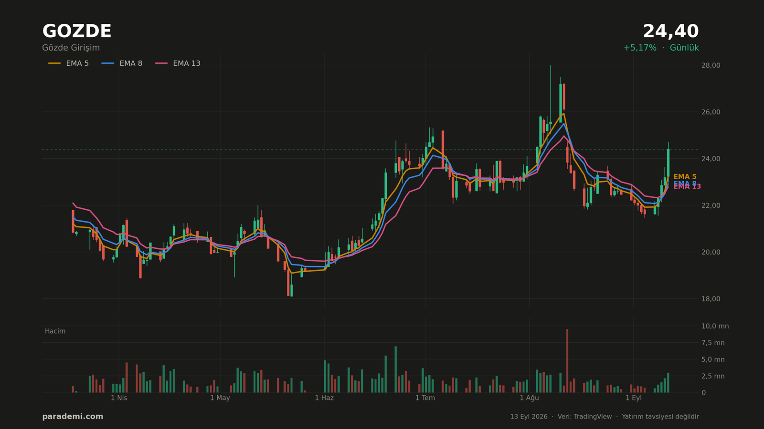Click the orange EMA 5 end label
The image size is (764, 429).
[x=685, y=177]
